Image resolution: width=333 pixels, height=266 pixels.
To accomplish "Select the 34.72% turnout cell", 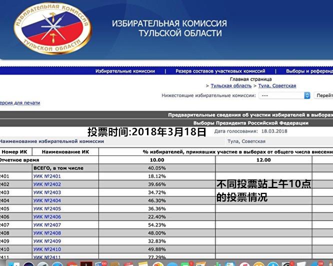I will coord(157,192).
